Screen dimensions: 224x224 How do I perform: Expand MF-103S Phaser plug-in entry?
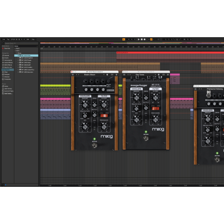click(x=18, y=60)
